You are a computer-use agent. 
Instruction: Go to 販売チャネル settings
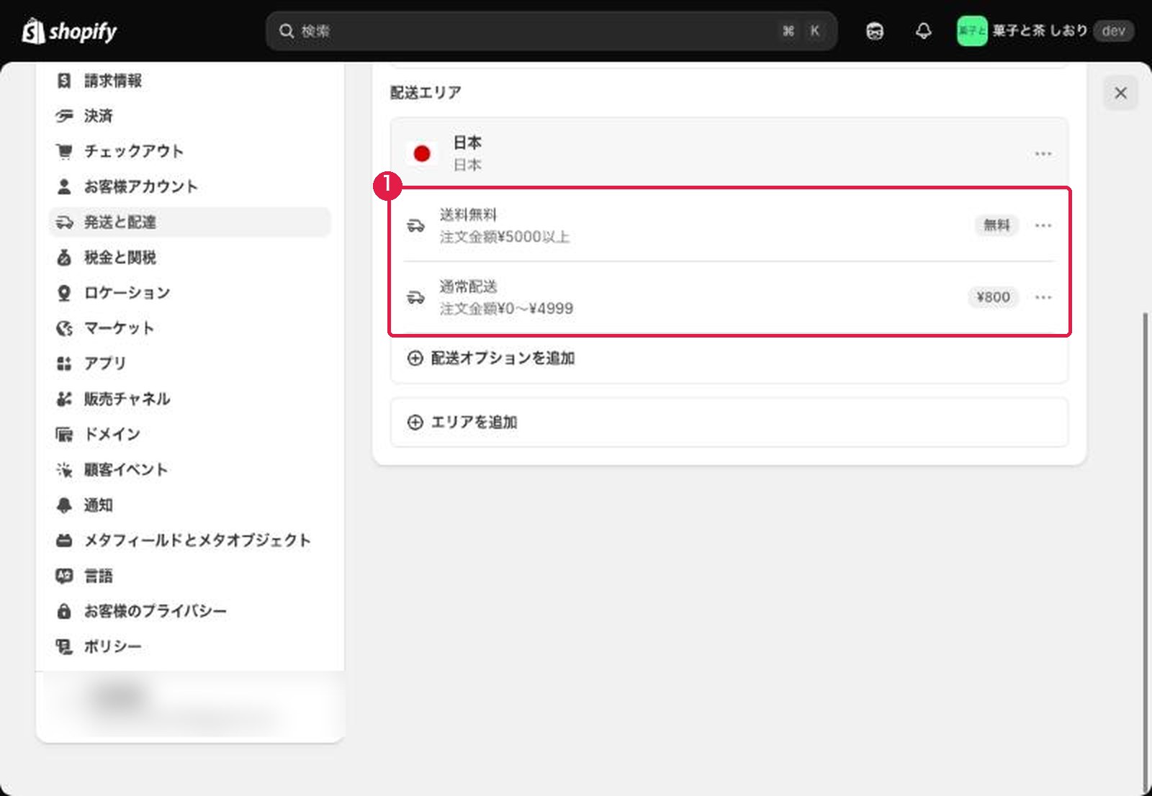point(189,398)
